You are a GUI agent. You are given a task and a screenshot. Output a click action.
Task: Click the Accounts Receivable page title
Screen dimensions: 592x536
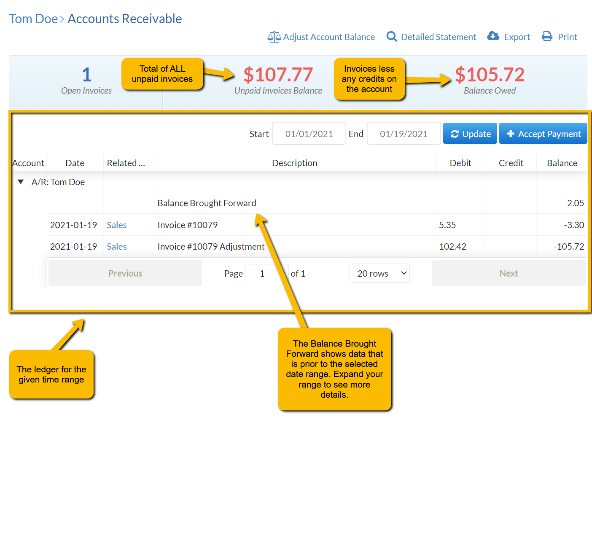pos(124,19)
